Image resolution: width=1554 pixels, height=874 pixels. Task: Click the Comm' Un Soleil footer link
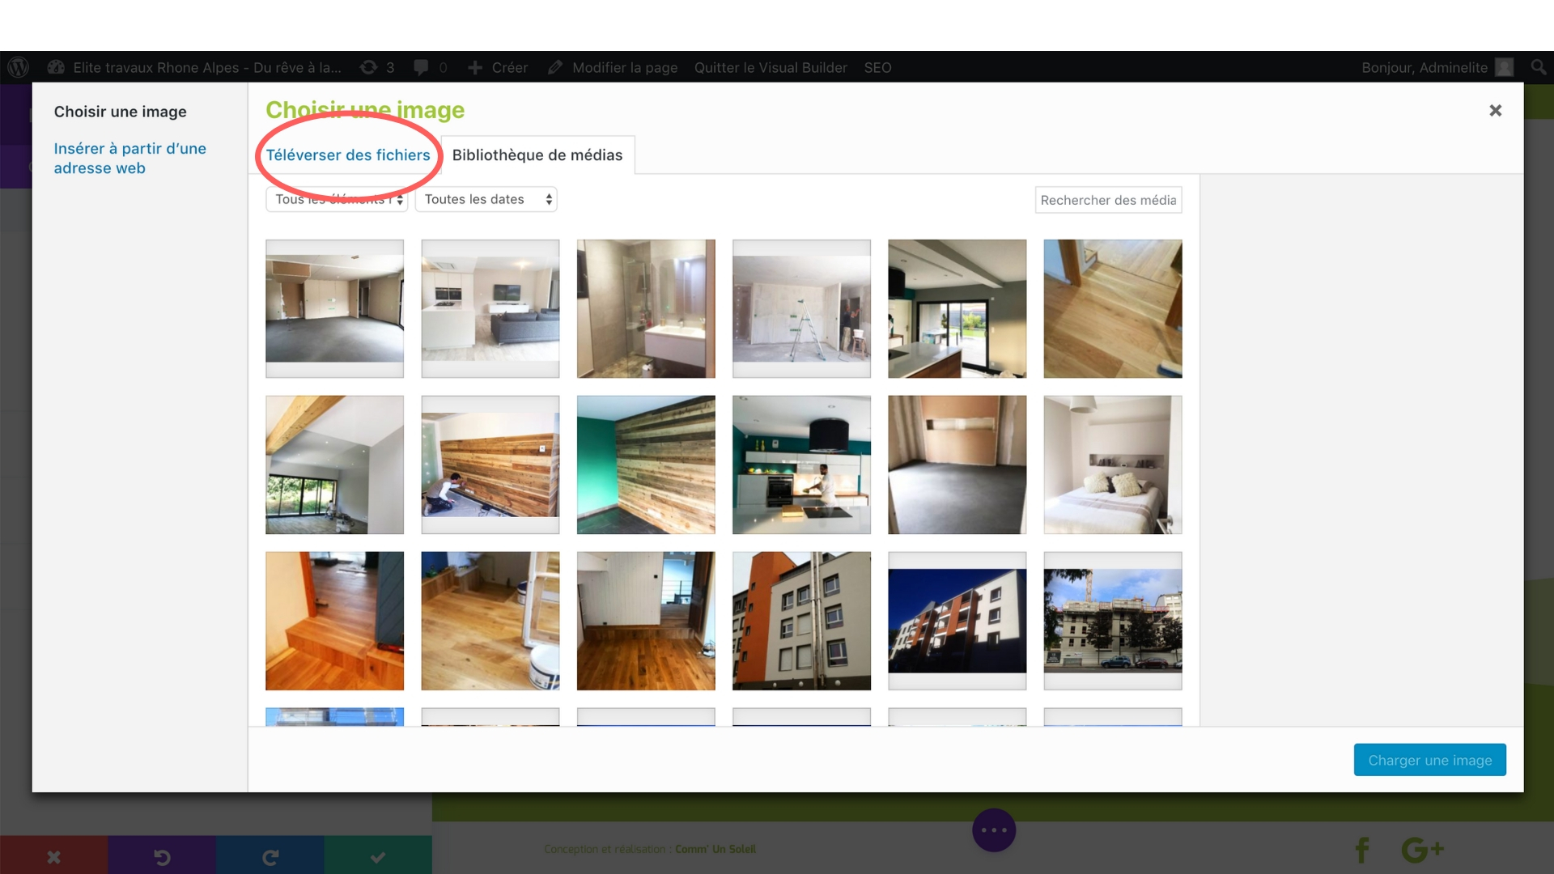point(715,849)
